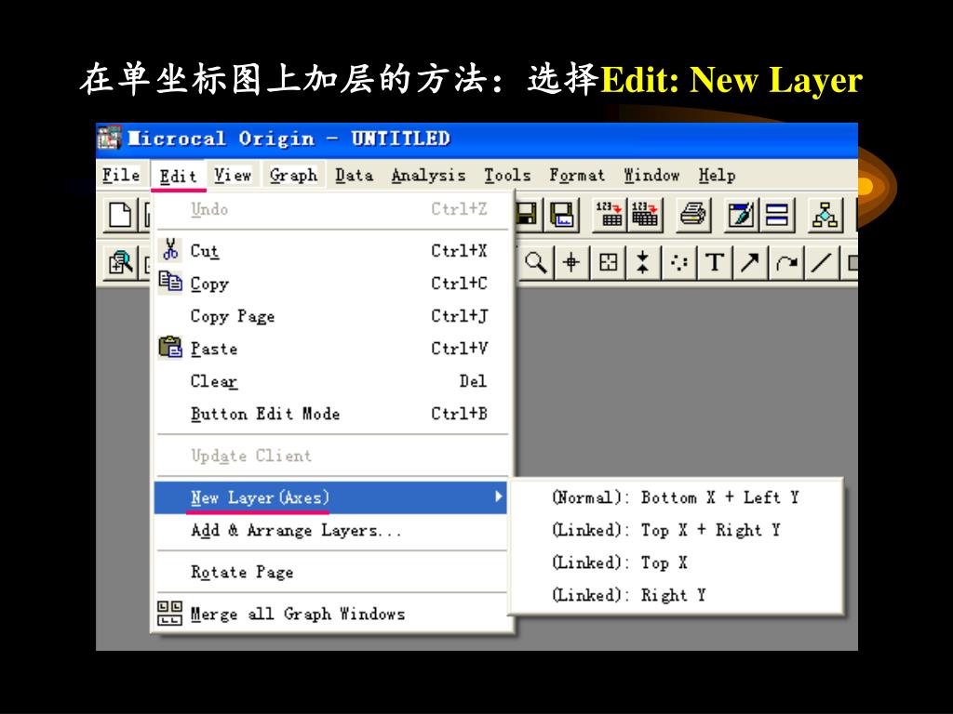The height and width of the screenshot is (714, 953).
Task: Open the Format menu
Action: (x=577, y=176)
